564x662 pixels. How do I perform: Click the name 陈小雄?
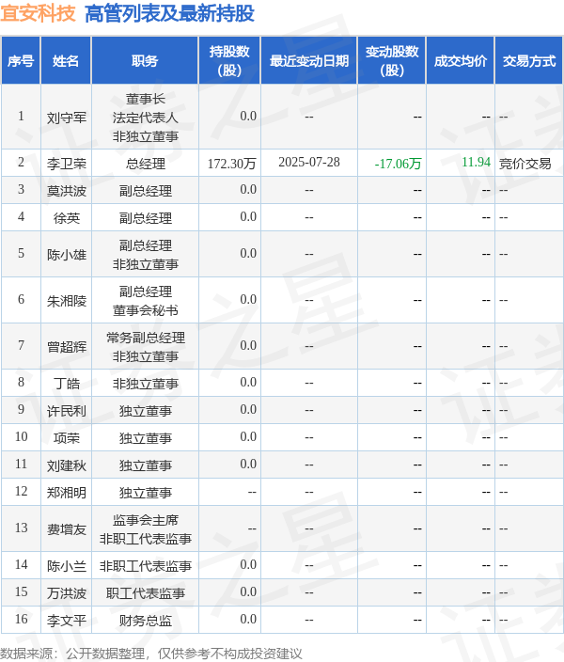(67, 255)
